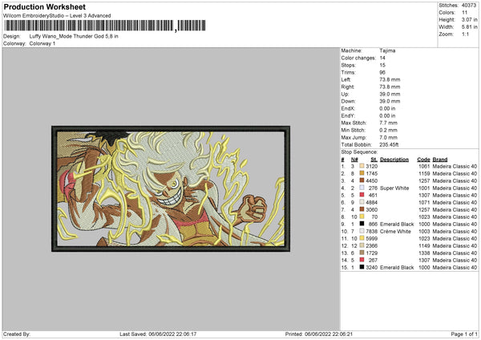The height and width of the screenshot is (340, 481).
Task: Click code 1071 in stop row 6
Action: point(424,202)
